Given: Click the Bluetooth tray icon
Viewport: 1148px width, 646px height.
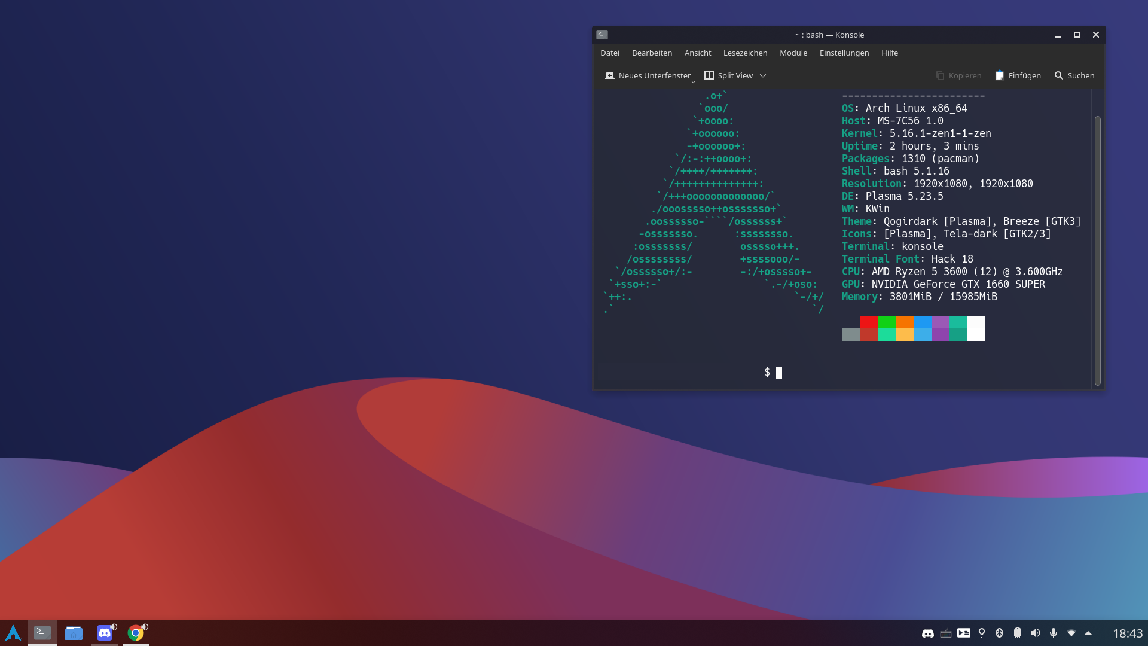Looking at the screenshot, I should click(x=999, y=633).
